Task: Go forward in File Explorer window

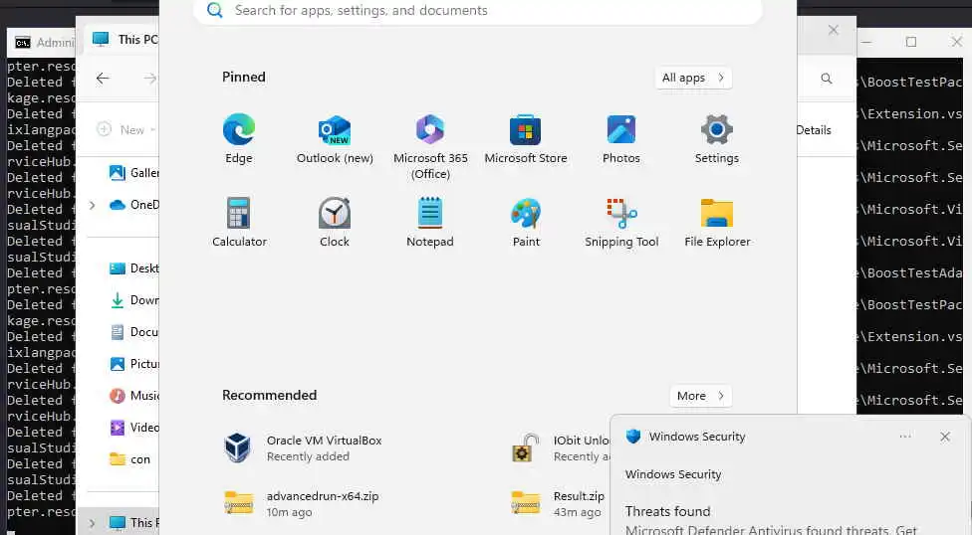Action: [150, 78]
